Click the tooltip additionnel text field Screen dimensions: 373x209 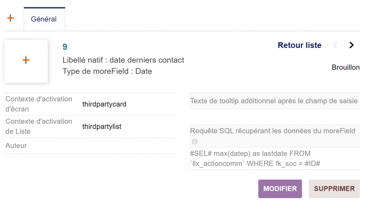[x=274, y=101]
